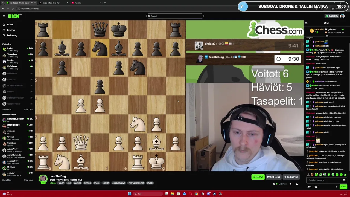350x197 pixels.
Task: Open Opera browser from taskbar
Action: coord(190,194)
